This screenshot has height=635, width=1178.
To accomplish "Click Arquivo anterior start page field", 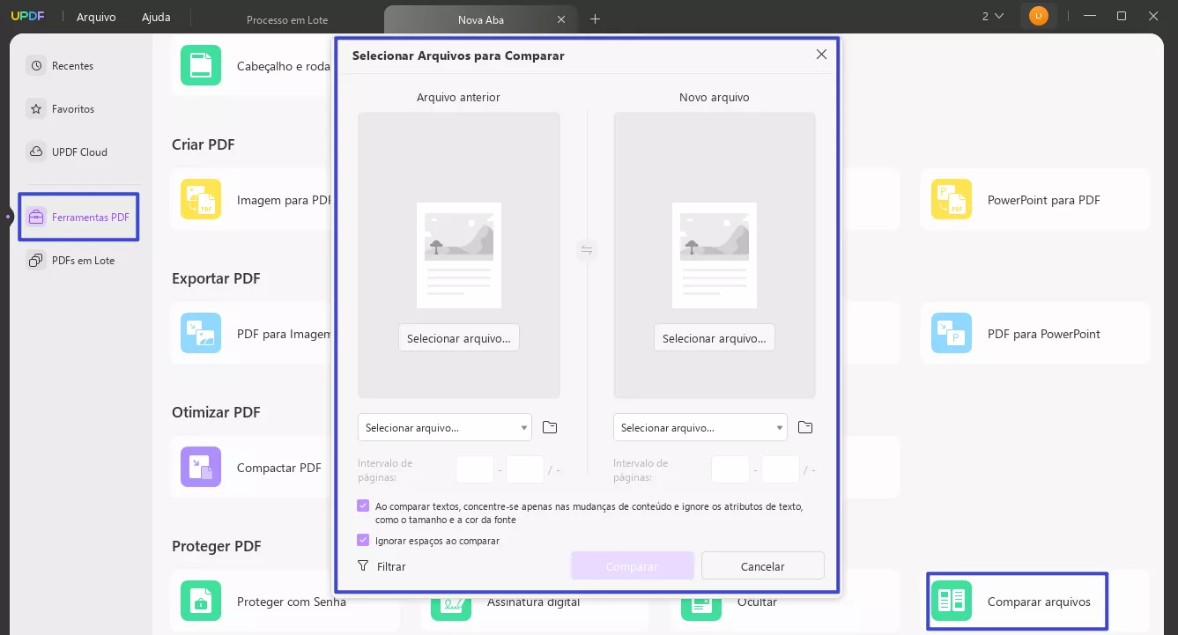I will coord(475,469).
